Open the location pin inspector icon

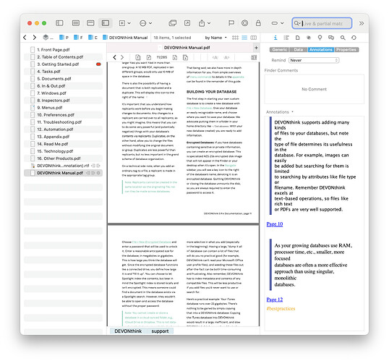pyautogui.click(x=320, y=38)
